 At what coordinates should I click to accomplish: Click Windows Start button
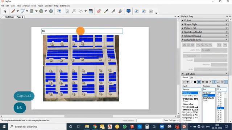tap(4, 127)
